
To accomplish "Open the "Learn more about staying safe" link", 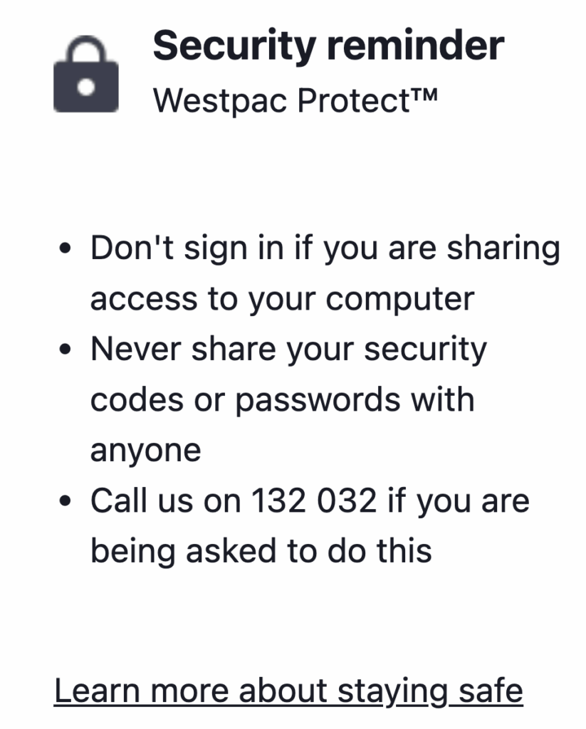I will (288, 691).
